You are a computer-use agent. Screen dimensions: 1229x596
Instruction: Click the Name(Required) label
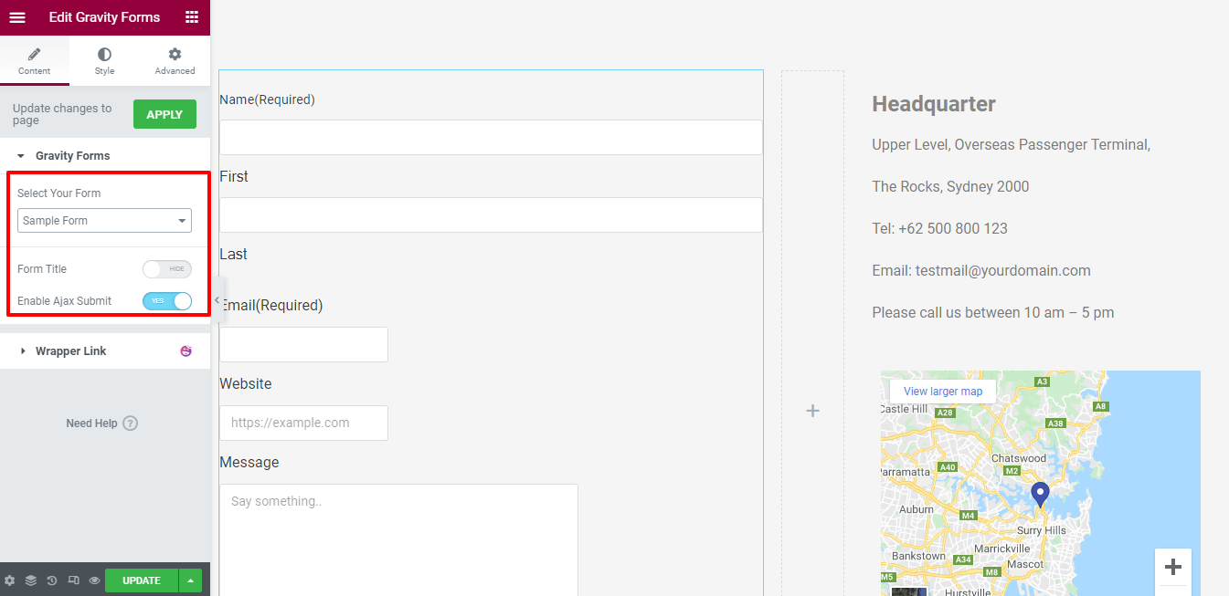click(267, 99)
